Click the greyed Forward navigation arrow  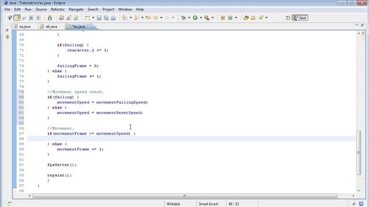pos(167,18)
